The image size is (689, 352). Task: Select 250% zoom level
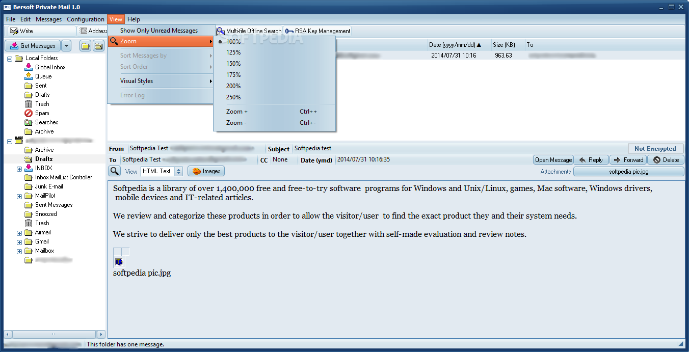click(x=275, y=97)
